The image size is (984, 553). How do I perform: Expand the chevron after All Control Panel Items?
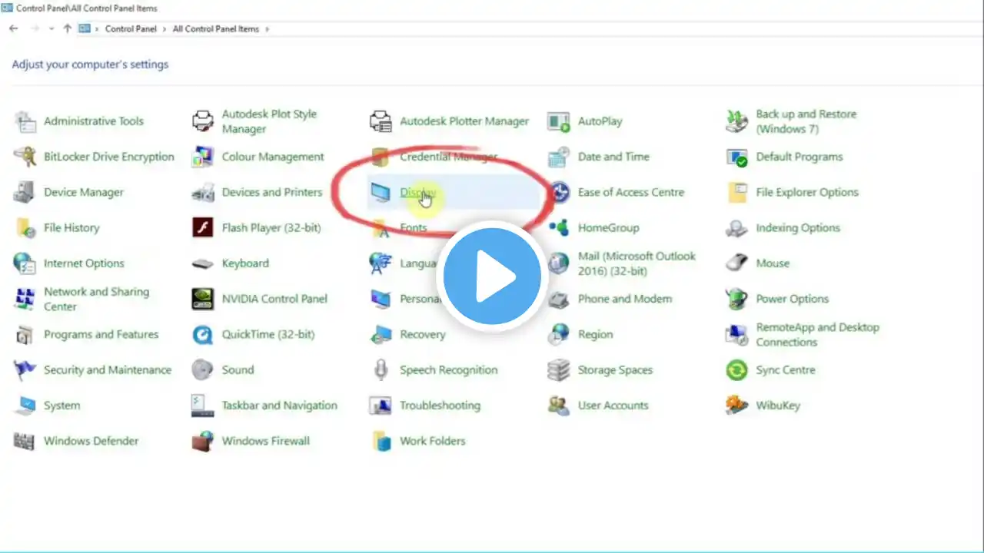267,29
